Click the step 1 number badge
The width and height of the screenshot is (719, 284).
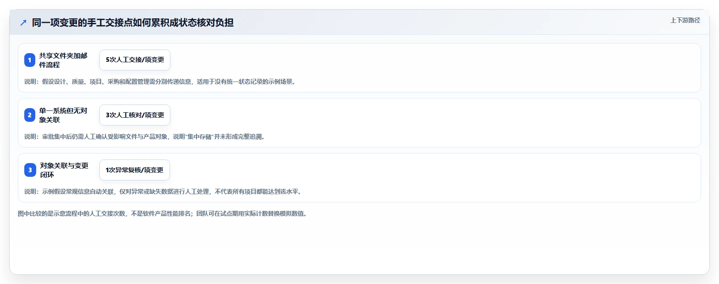click(x=30, y=60)
